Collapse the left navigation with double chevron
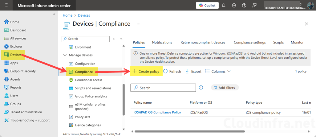316x137 pixels. [54, 14]
